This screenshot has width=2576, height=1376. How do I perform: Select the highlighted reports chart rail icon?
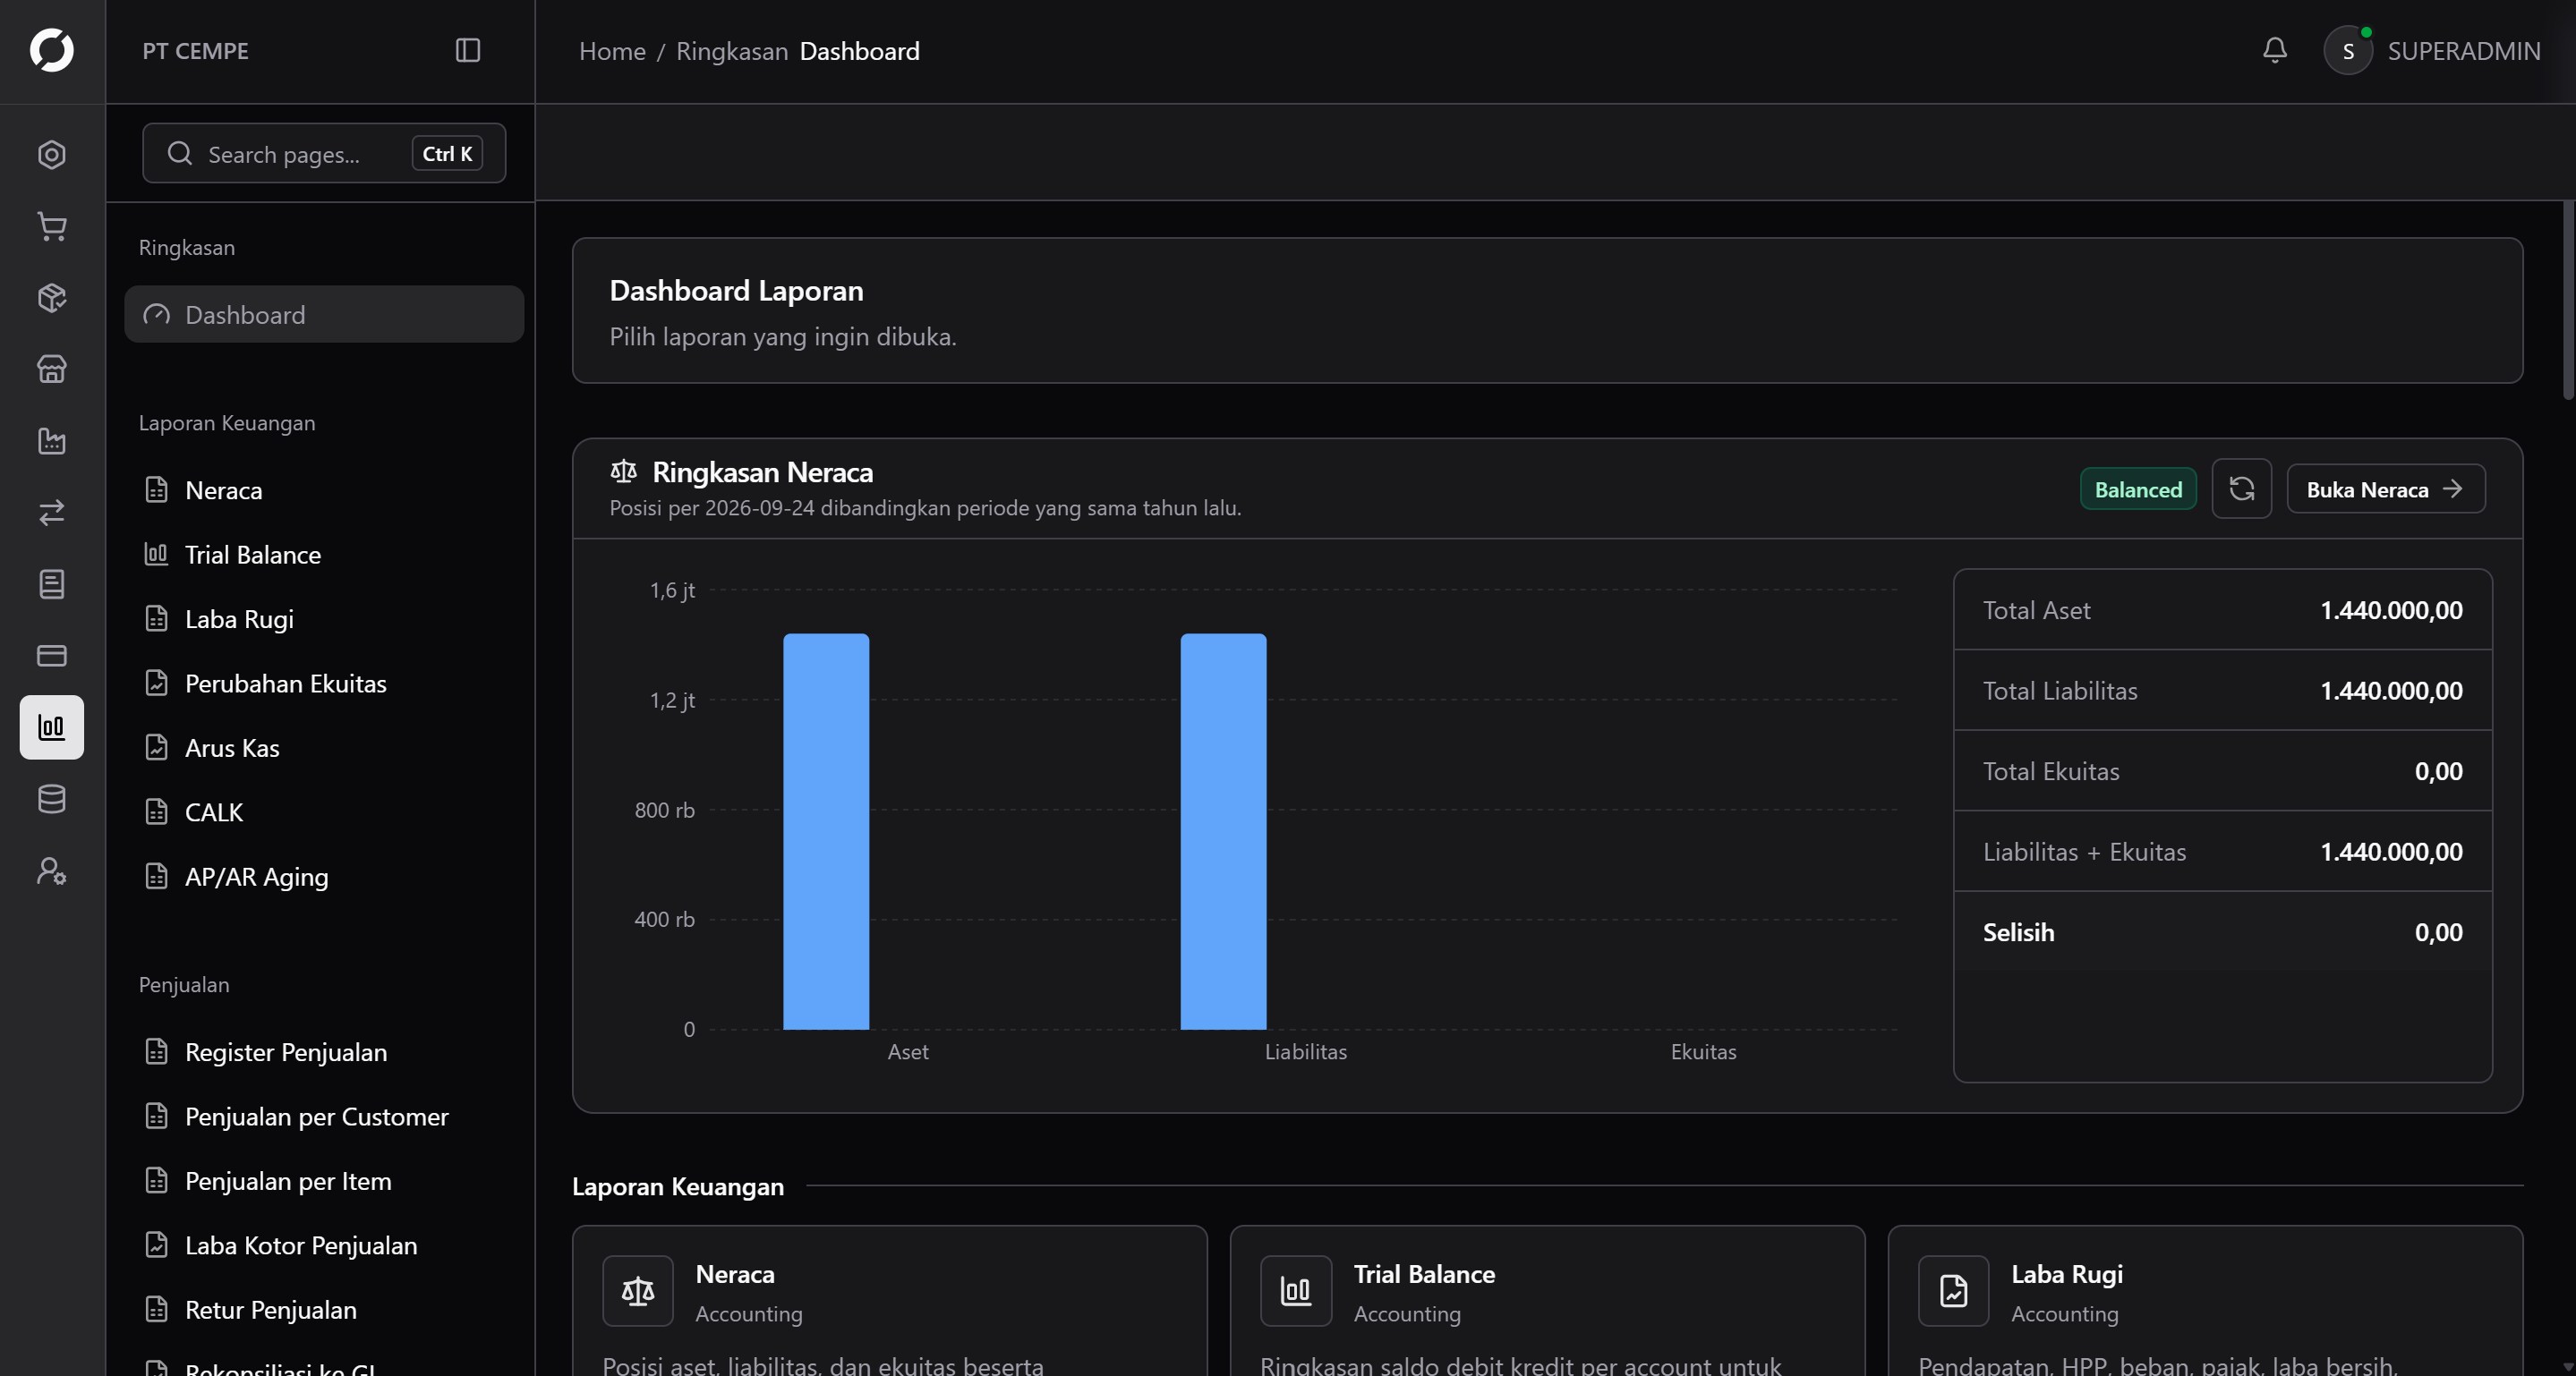(x=52, y=727)
